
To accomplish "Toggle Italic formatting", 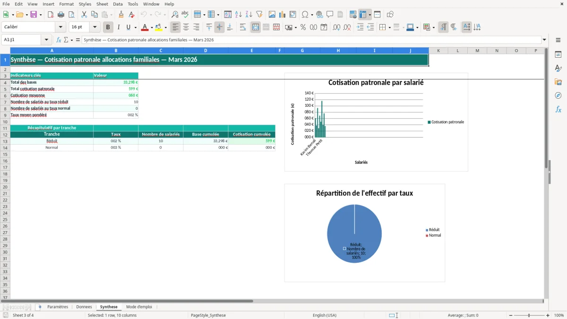I will point(119,27).
